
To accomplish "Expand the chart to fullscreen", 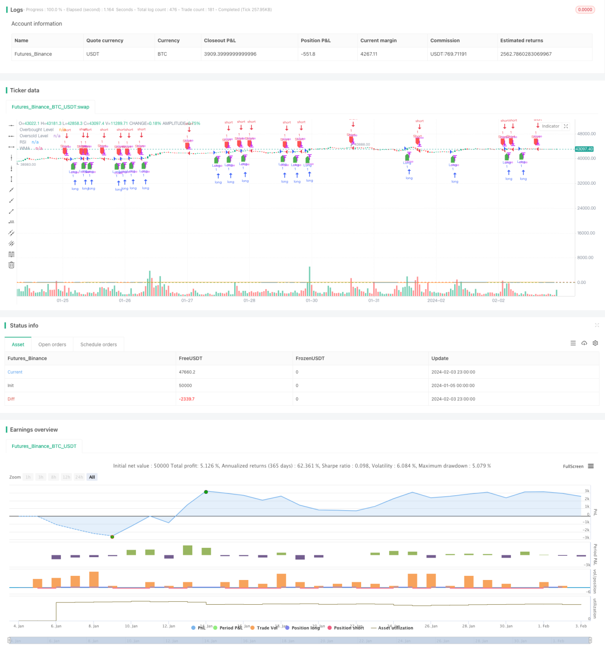I will coord(566,126).
